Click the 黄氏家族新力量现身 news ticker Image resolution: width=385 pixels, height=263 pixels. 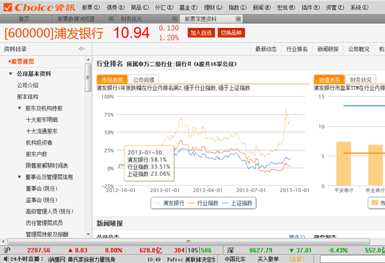[91, 260]
